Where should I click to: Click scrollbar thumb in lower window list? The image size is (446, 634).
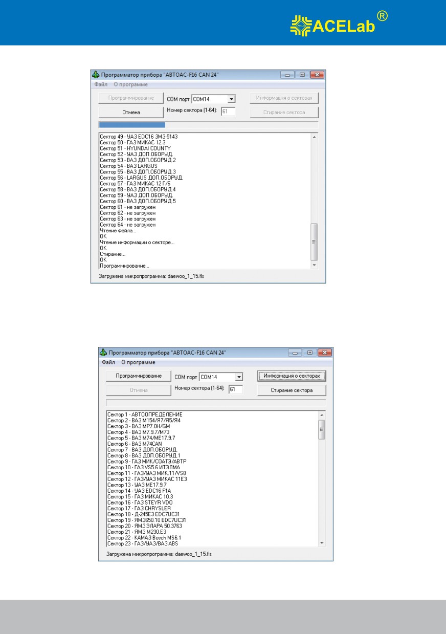(x=322, y=429)
